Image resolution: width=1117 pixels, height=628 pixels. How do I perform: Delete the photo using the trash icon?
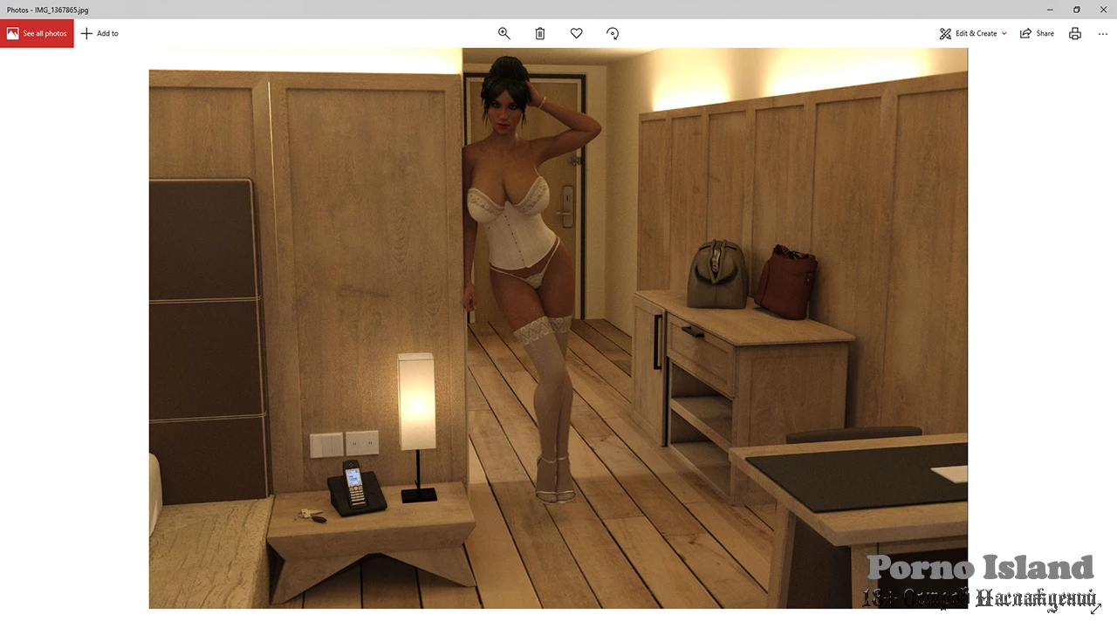click(540, 33)
